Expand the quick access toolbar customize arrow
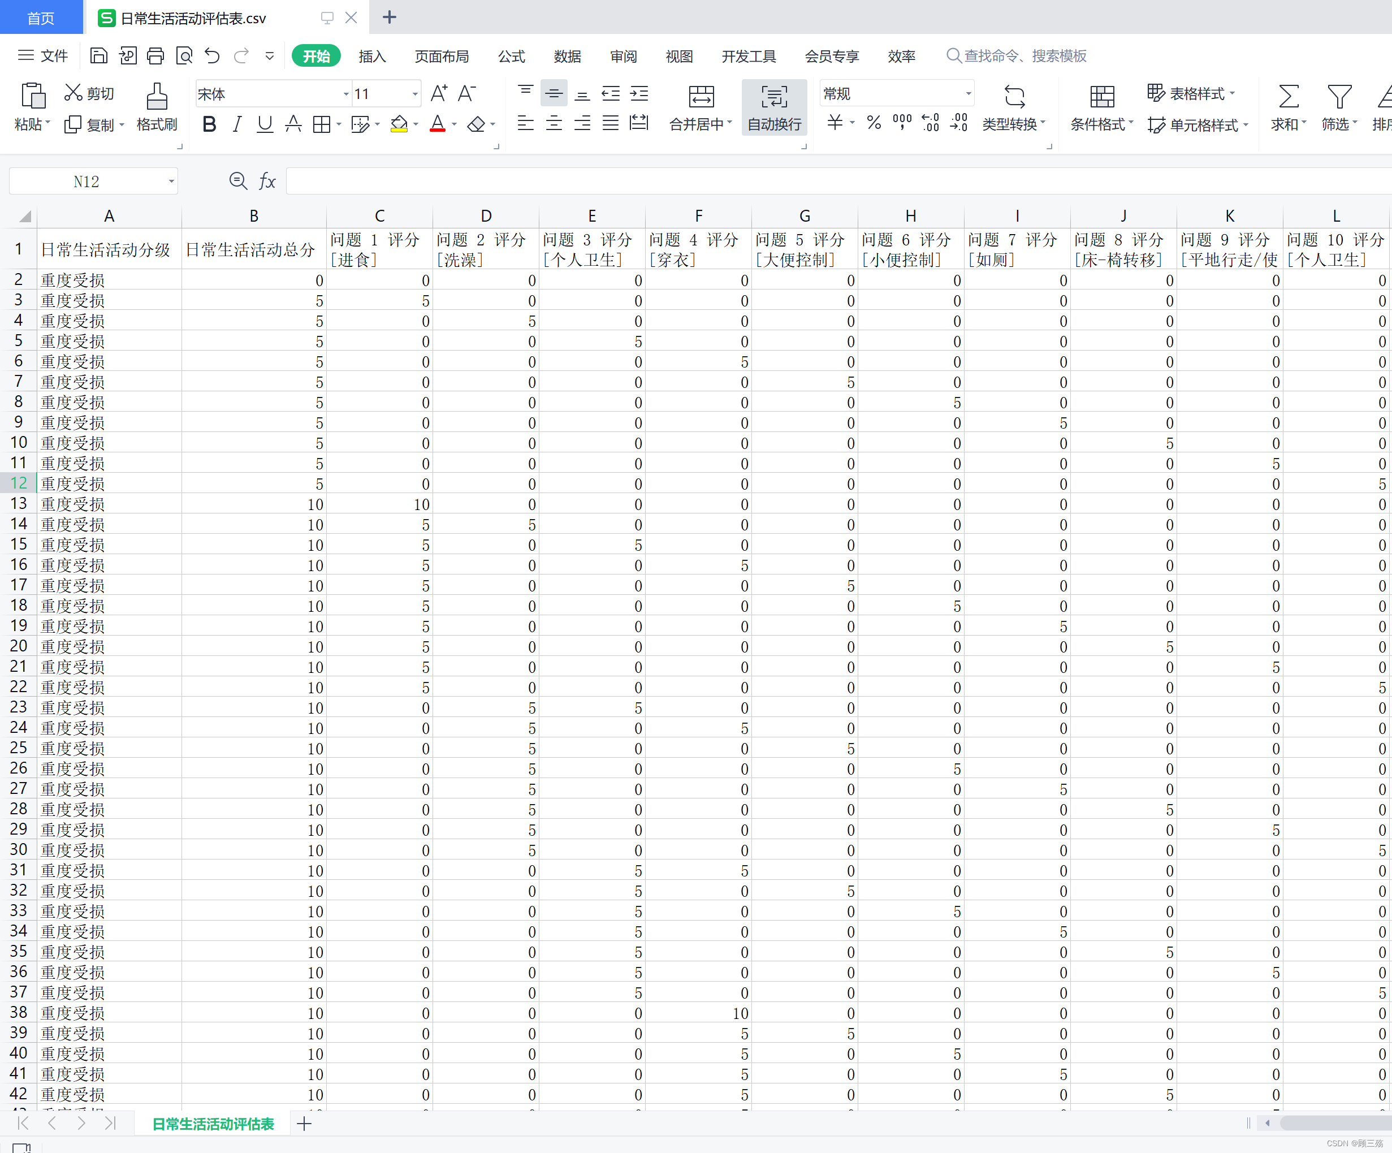Viewport: 1392px width, 1153px height. [x=270, y=55]
